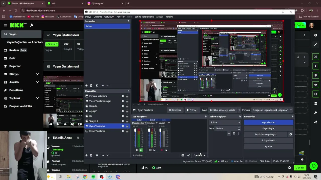Open the Mic/Aux channel dropdown
The width and height of the screenshot is (321, 180).
click(x=152, y=123)
